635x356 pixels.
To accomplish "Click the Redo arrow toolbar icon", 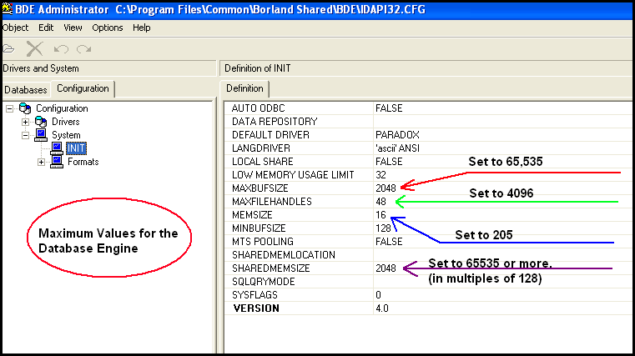I will pos(83,48).
